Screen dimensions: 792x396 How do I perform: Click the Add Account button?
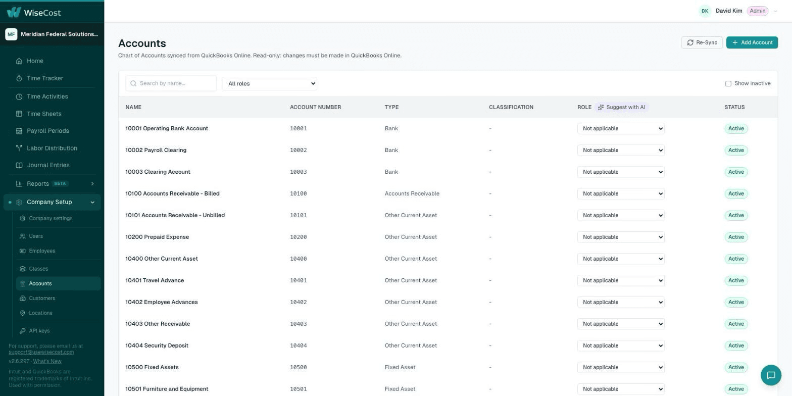click(752, 43)
